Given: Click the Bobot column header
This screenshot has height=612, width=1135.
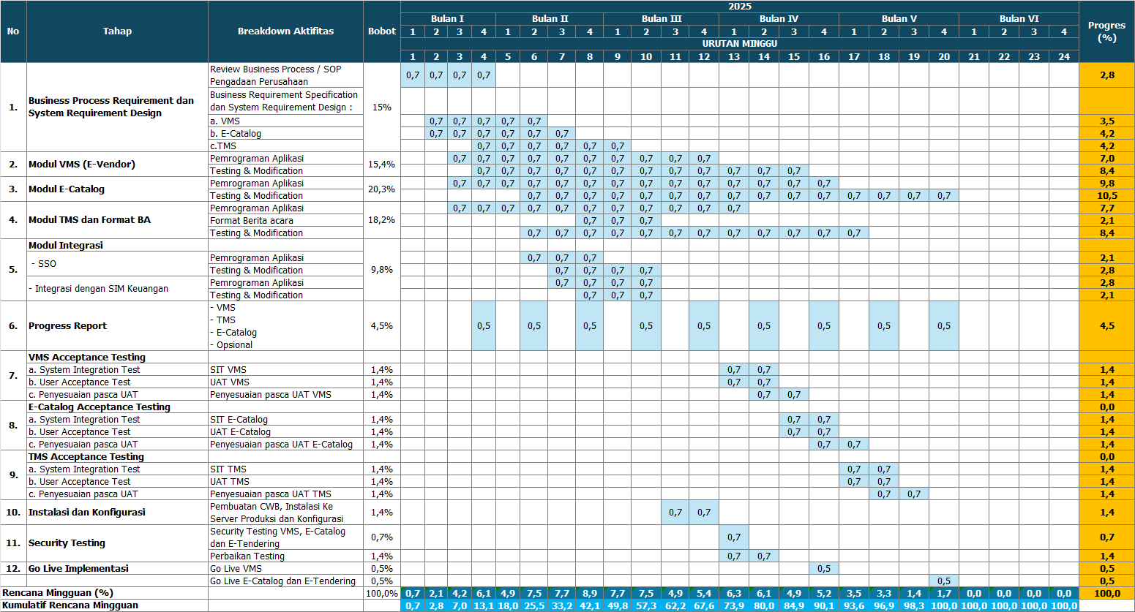Looking at the screenshot, I should (x=382, y=31).
